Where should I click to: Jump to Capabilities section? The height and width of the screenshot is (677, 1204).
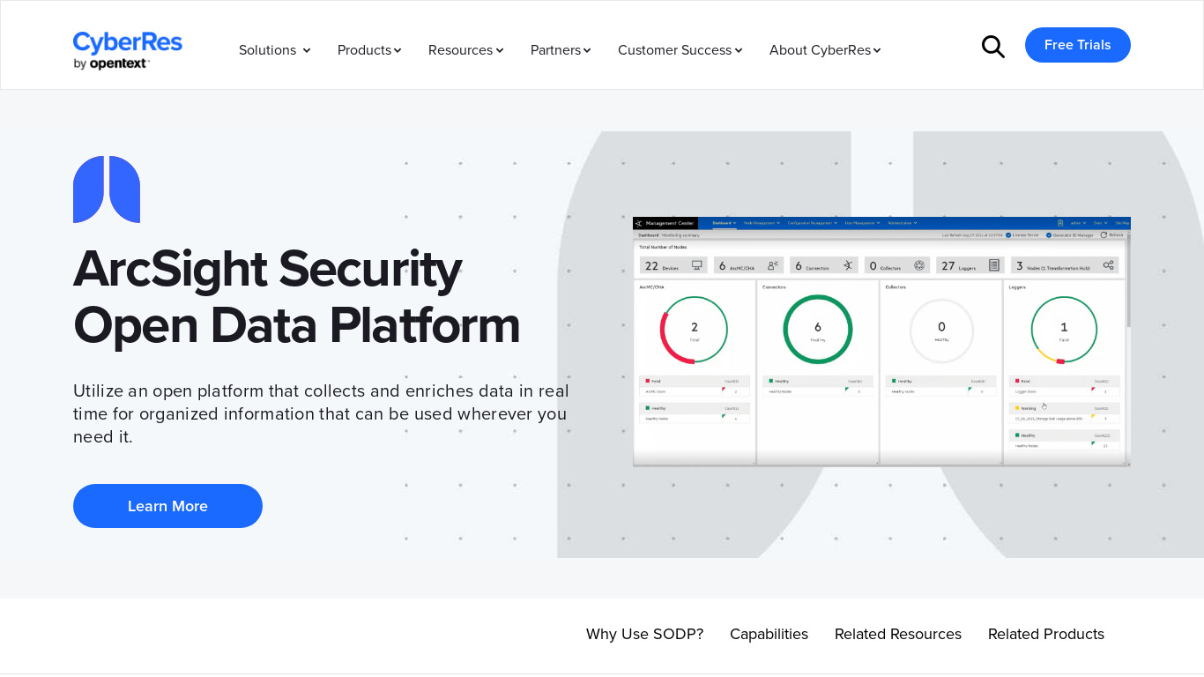click(769, 634)
